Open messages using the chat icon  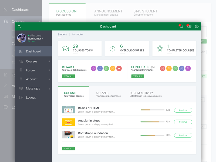coord(189,26)
